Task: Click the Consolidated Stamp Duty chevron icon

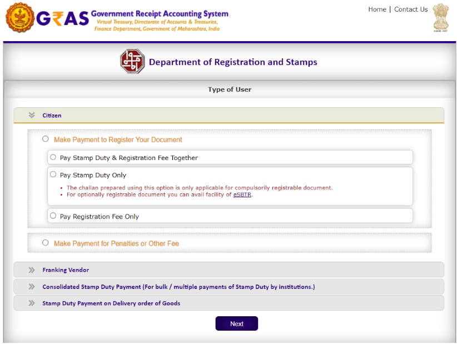Action: coord(32,287)
